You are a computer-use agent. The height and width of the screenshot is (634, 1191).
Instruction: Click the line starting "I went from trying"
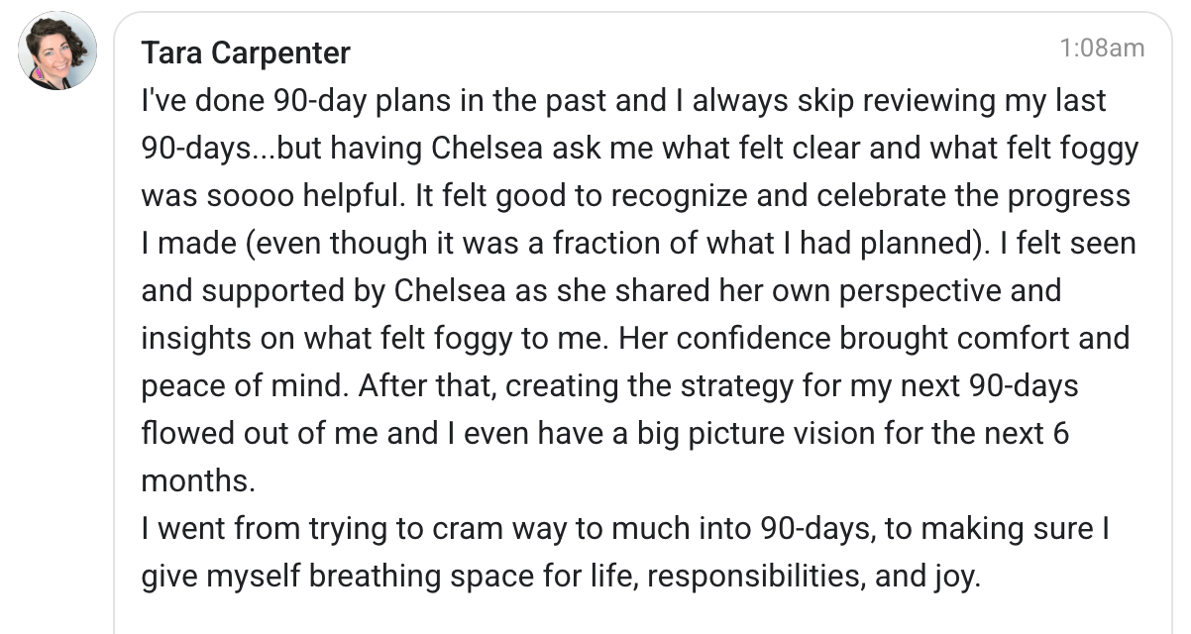click(624, 528)
